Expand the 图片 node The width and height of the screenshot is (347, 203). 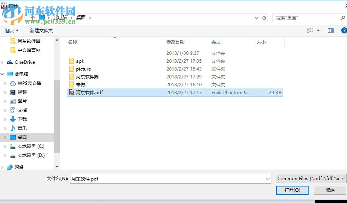tap(5, 101)
